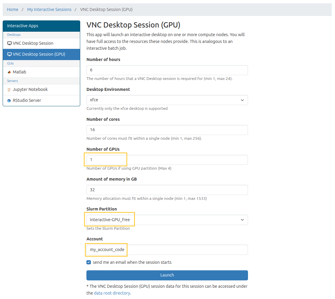Select Jupyter Notebook in the sidebar
The width and height of the screenshot is (335, 299).
click(x=30, y=89)
